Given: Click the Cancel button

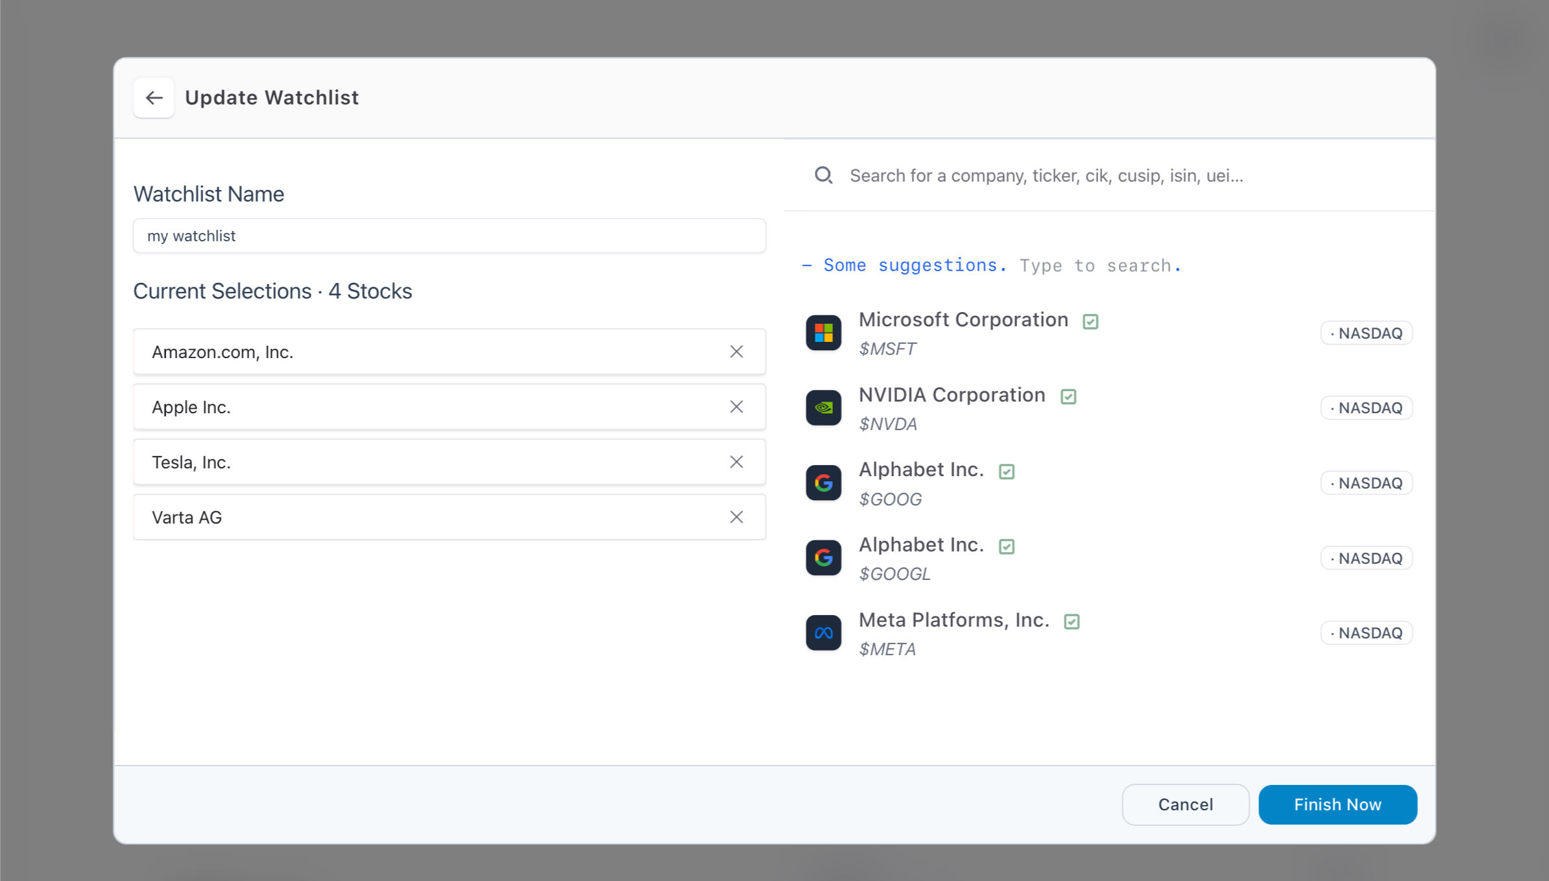Looking at the screenshot, I should tap(1186, 804).
